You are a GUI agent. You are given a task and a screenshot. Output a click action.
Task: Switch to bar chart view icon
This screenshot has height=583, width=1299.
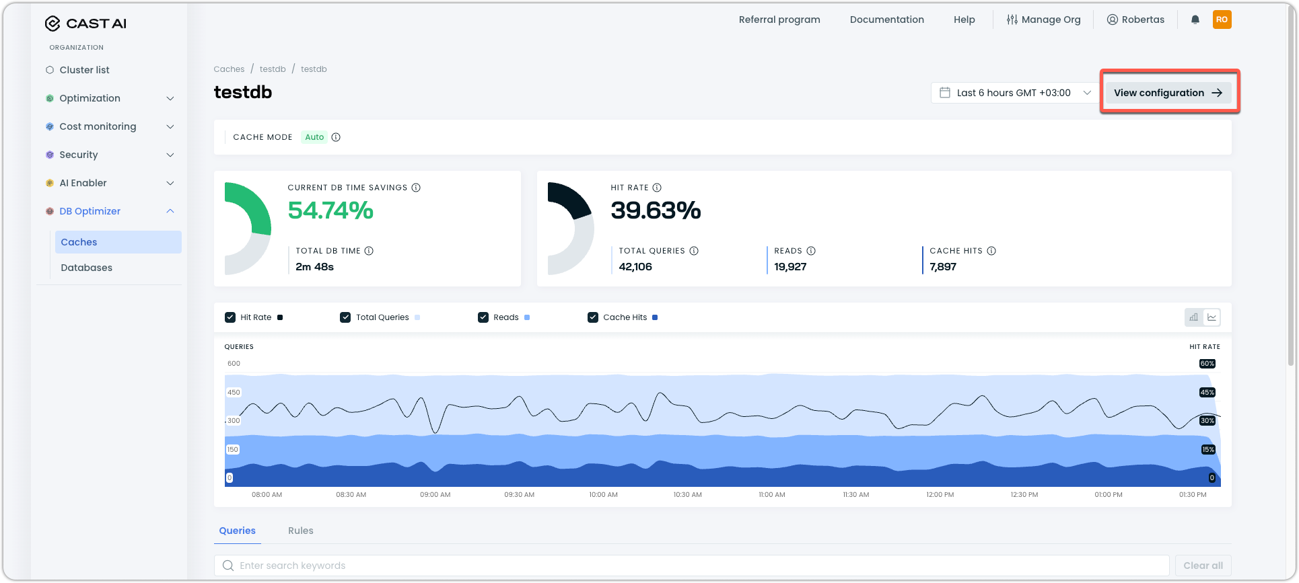point(1194,317)
